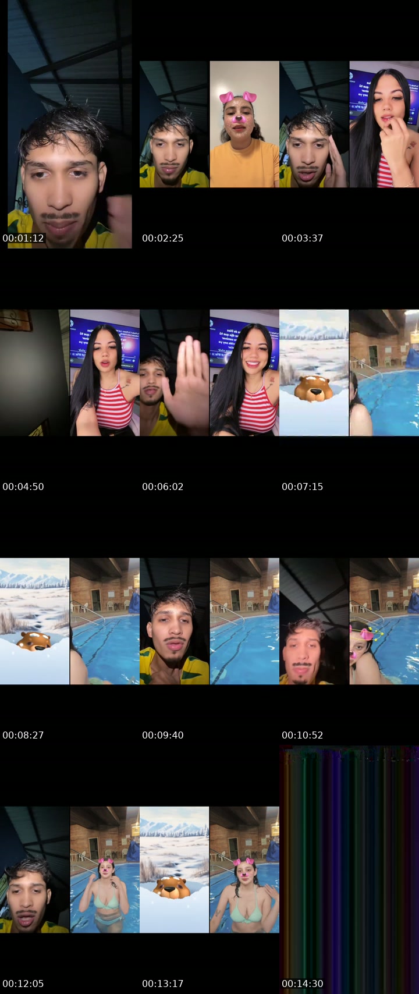Open the split-screen frame at 00:04:50

tap(70, 372)
